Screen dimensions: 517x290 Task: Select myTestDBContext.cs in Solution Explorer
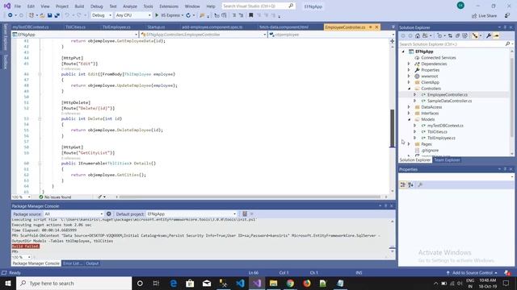[x=445, y=126]
